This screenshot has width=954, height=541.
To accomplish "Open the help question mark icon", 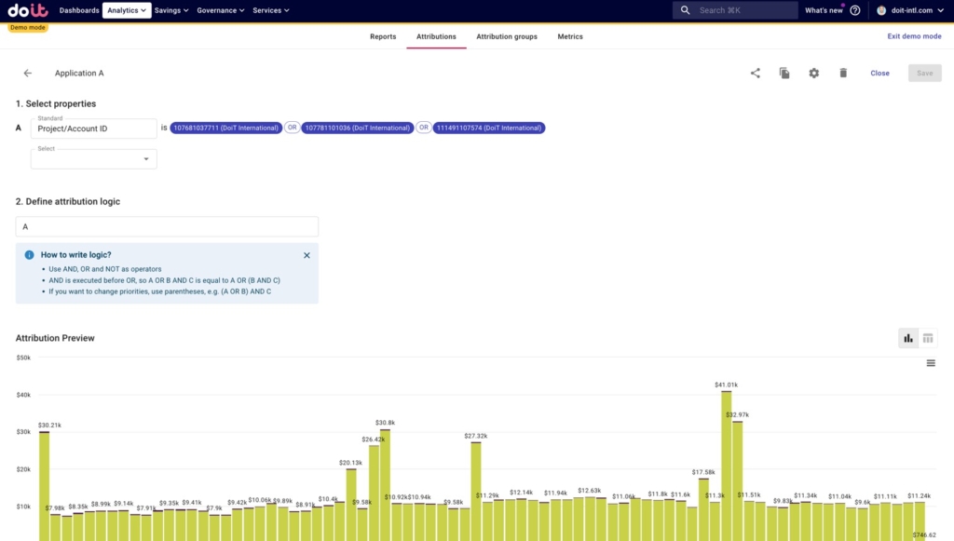I will coord(855,10).
